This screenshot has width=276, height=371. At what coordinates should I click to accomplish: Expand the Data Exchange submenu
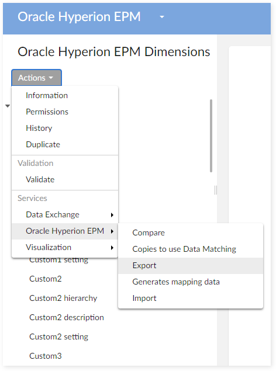(x=65, y=214)
